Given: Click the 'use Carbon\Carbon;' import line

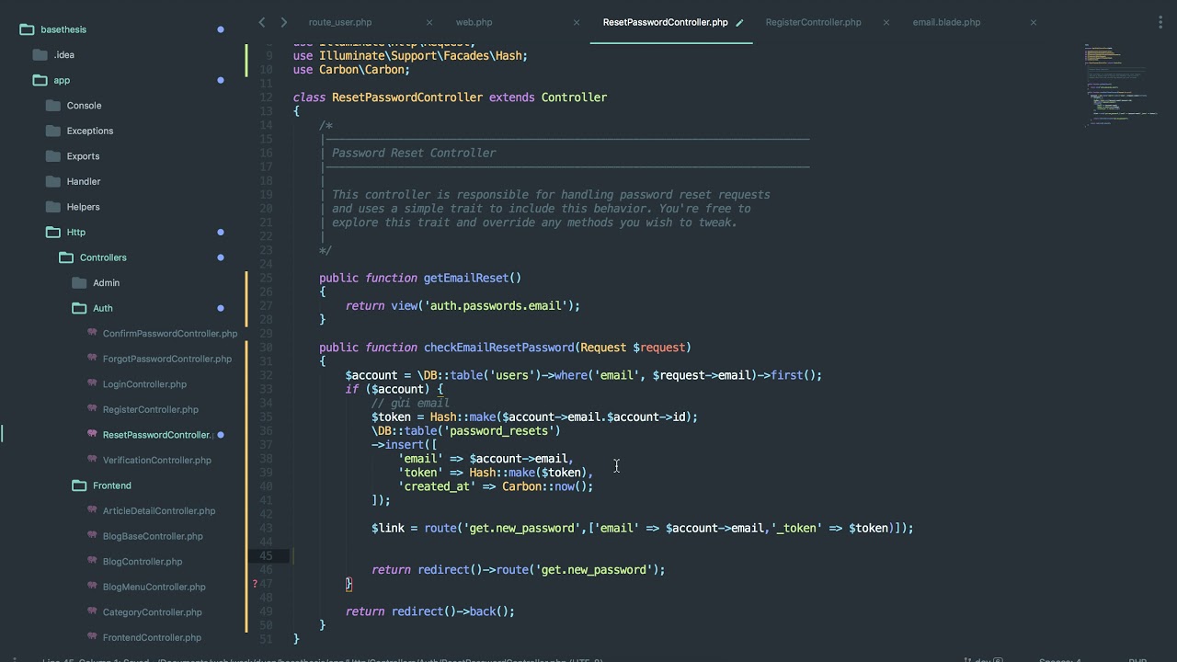Looking at the screenshot, I should tap(351, 69).
